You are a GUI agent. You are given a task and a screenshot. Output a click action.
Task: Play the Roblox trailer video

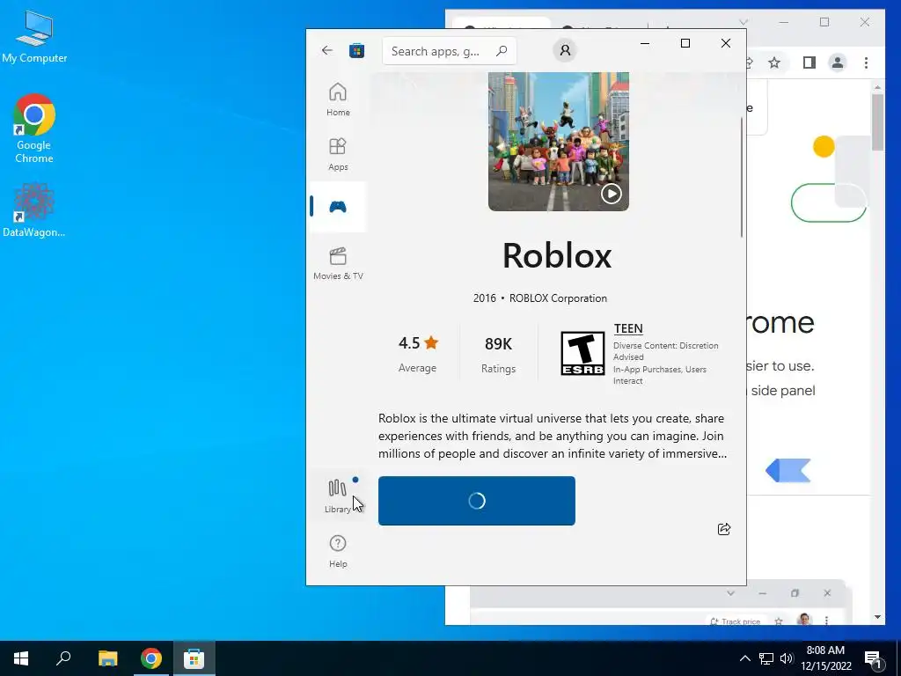pos(611,194)
